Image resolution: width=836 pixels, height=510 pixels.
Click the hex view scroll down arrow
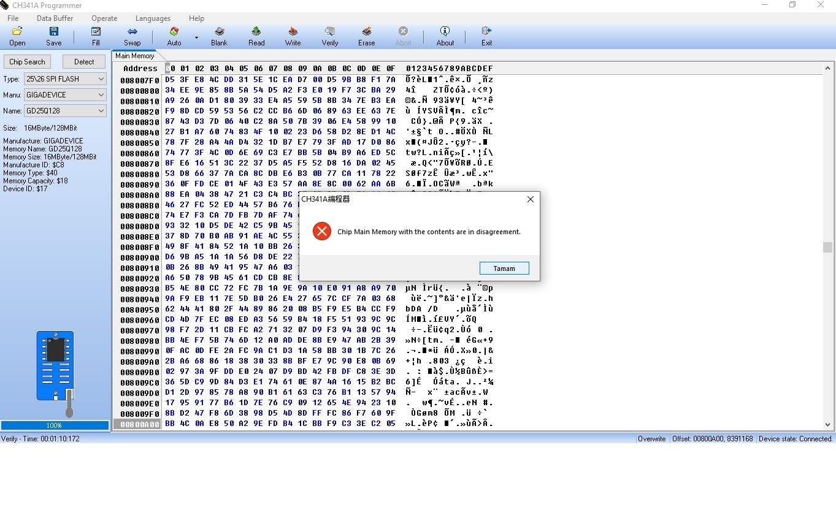[x=827, y=424]
